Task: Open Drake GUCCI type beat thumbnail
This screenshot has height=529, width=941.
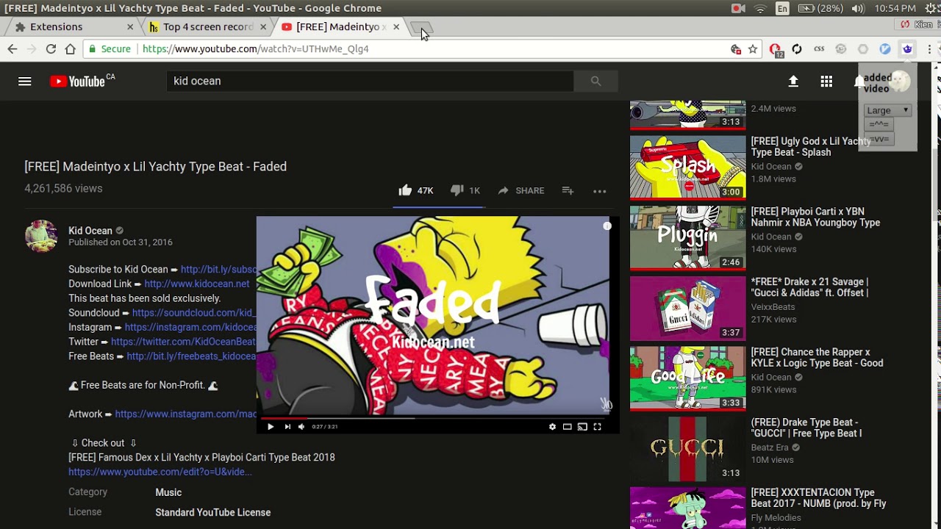Action: 687,448
